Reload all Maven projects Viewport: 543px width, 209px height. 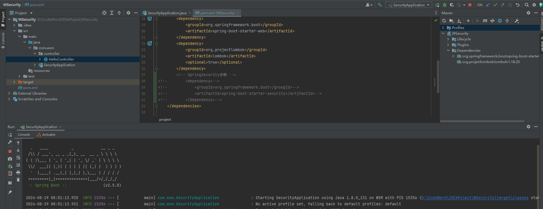tap(444, 21)
